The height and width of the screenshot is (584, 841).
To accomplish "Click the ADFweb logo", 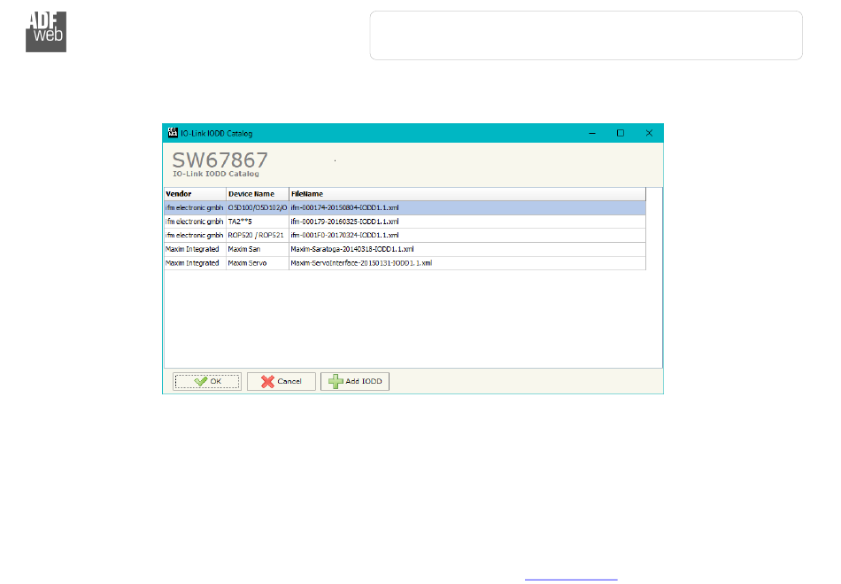I will click(46, 32).
